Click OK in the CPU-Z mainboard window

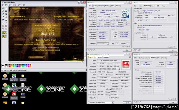pos(173,50)
